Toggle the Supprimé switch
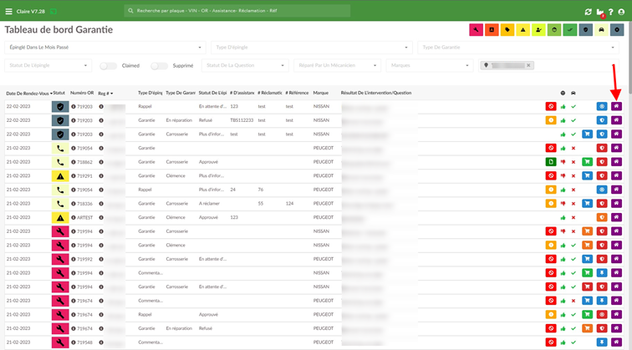This screenshot has height=350, width=632. coord(159,66)
